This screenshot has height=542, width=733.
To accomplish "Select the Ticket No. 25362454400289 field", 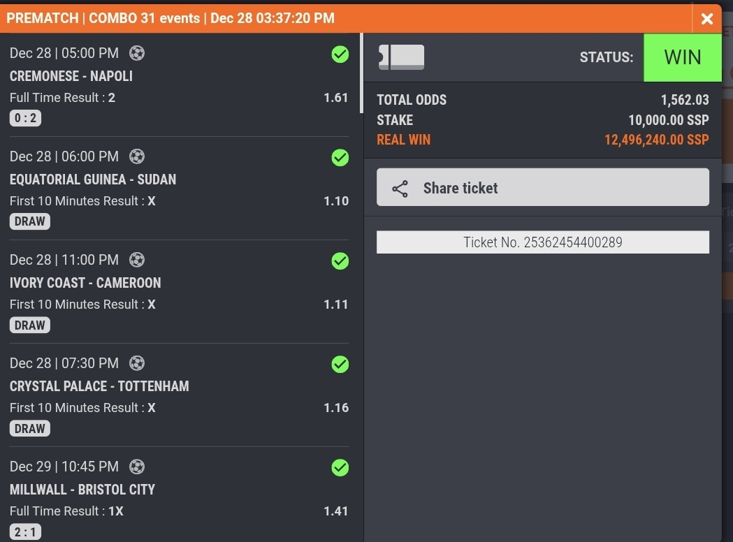I will 542,242.
